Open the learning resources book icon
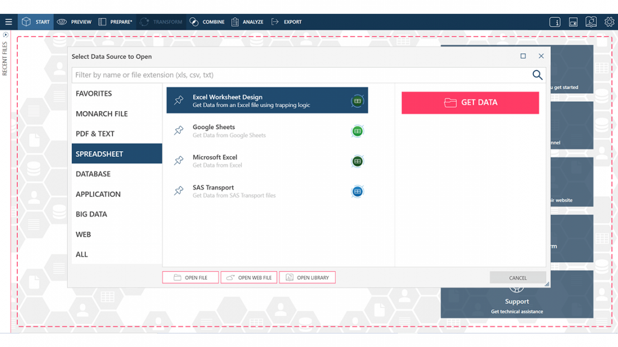The width and height of the screenshot is (618, 347). tap(591, 22)
